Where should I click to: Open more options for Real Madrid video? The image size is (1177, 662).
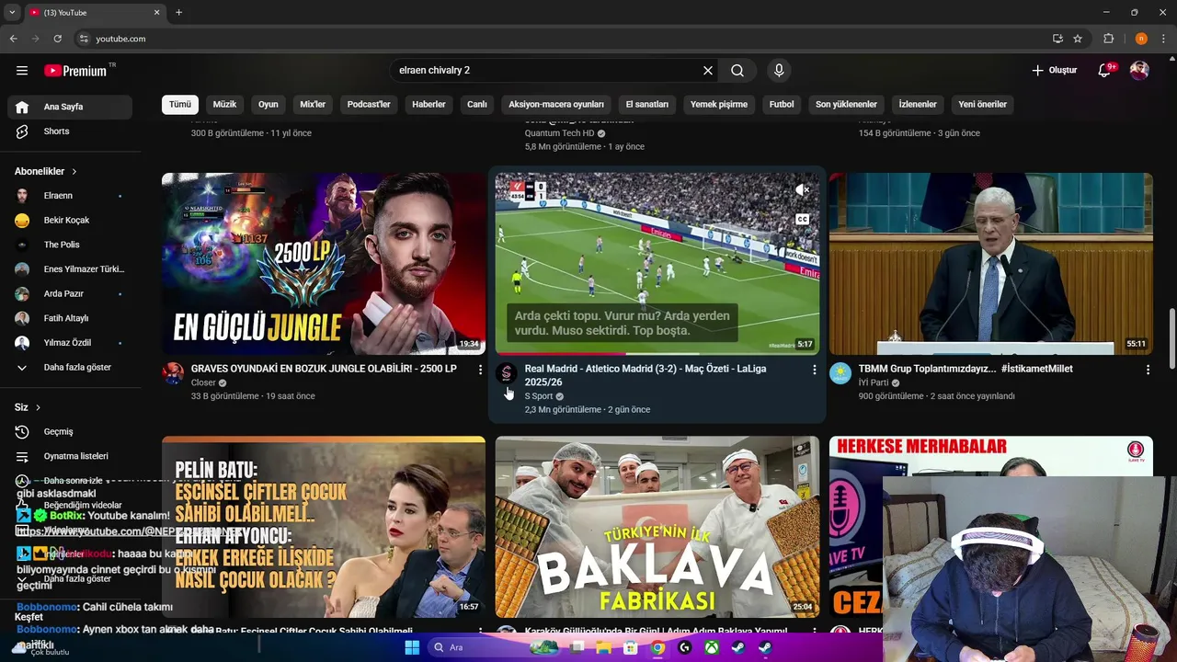pos(814,370)
